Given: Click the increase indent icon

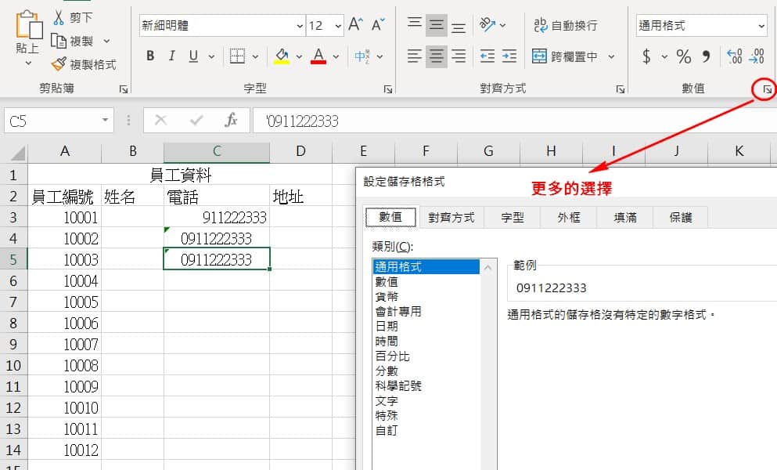Looking at the screenshot, I should 509,56.
